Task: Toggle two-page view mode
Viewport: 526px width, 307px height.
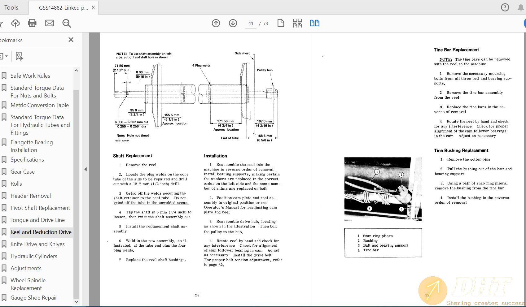Action: point(314,23)
